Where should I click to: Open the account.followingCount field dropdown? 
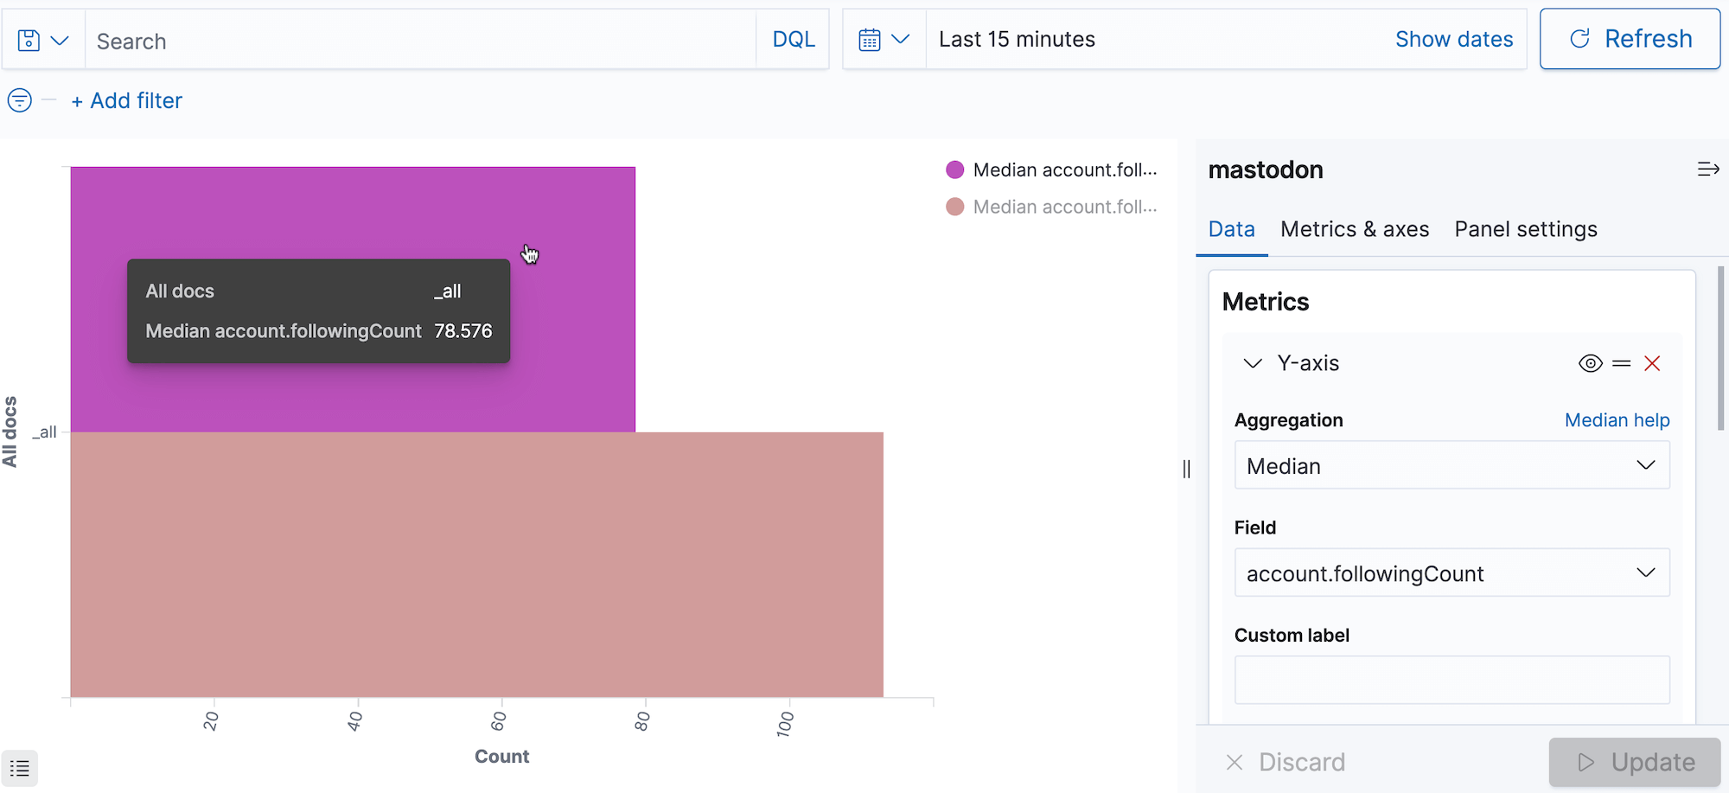tap(1451, 572)
